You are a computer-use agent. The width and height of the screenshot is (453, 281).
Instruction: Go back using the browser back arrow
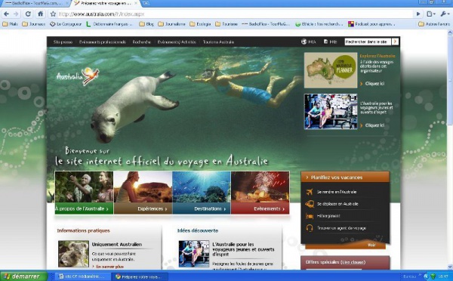pyautogui.click(x=6, y=14)
